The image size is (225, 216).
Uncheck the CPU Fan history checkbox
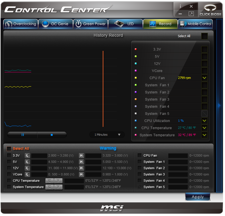(x=204, y=78)
